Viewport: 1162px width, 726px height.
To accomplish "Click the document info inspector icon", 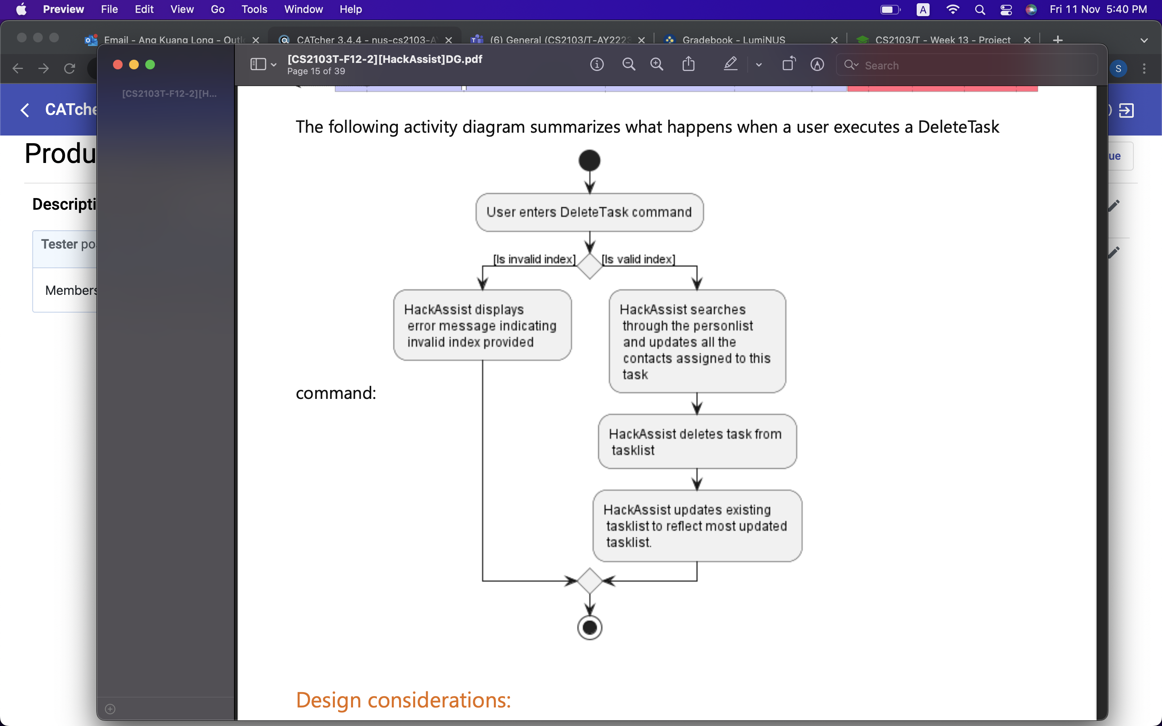I will pyautogui.click(x=596, y=65).
